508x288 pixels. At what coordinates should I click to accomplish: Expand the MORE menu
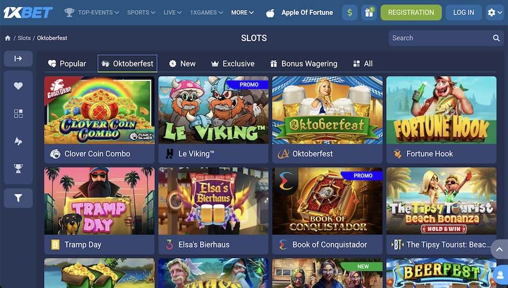pyautogui.click(x=242, y=13)
